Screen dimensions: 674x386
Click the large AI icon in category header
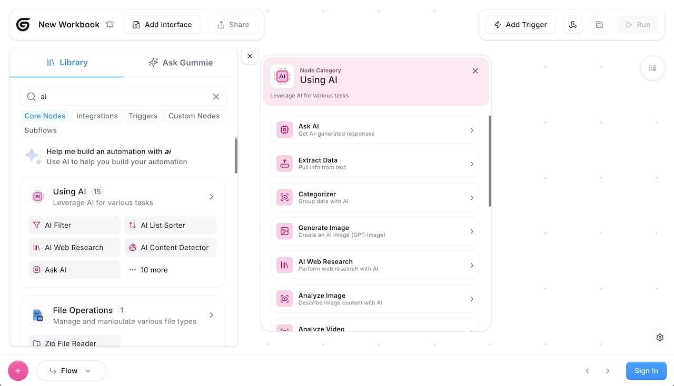(282, 76)
